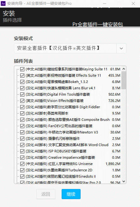
Task: Disable the ISP ROBUSKEY checkbox
Action: 22,151
